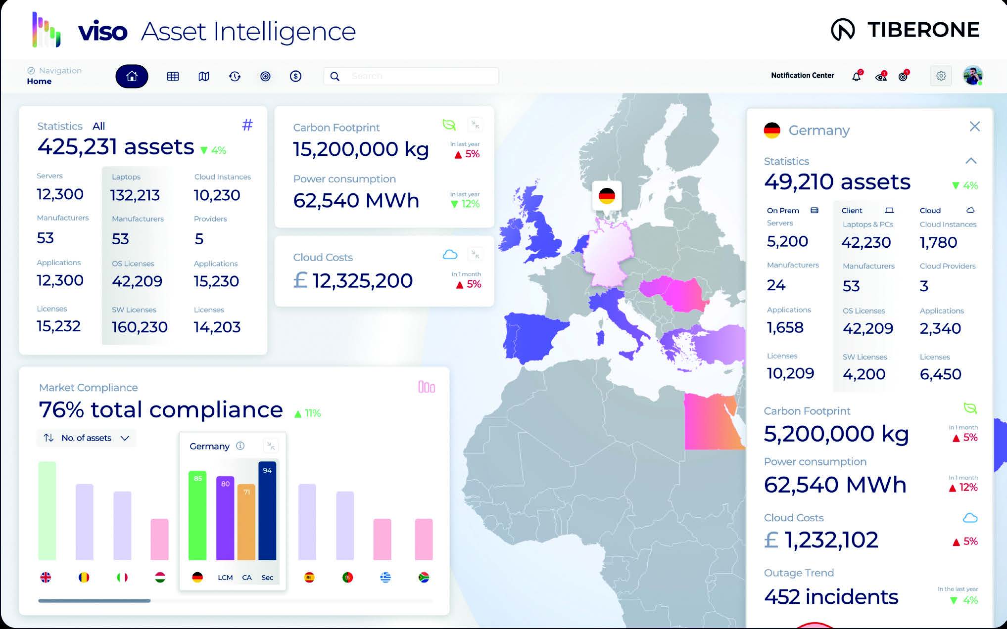Toggle Market Compliance bar chart view icon
This screenshot has width=1007, height=629.
click(427, 387)
